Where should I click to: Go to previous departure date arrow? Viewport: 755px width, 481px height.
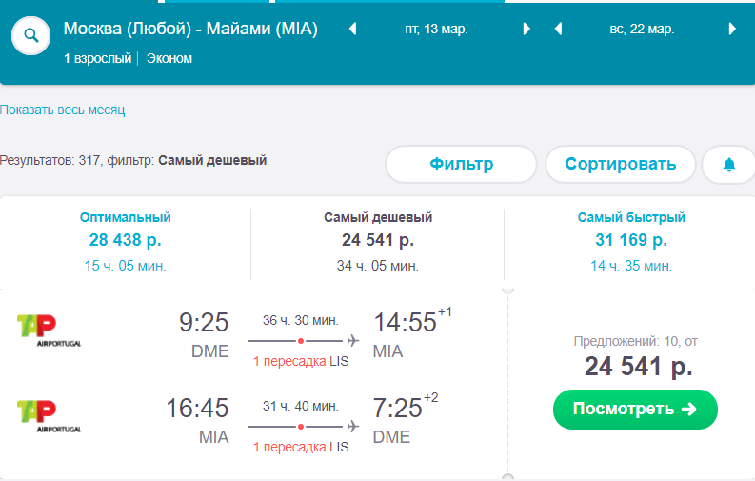pyautogui.click(x=353, y=29)
